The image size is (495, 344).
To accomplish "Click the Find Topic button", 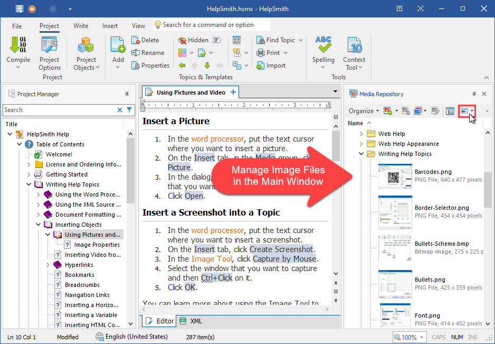I will pyautogui.click(x=276, y=40).
